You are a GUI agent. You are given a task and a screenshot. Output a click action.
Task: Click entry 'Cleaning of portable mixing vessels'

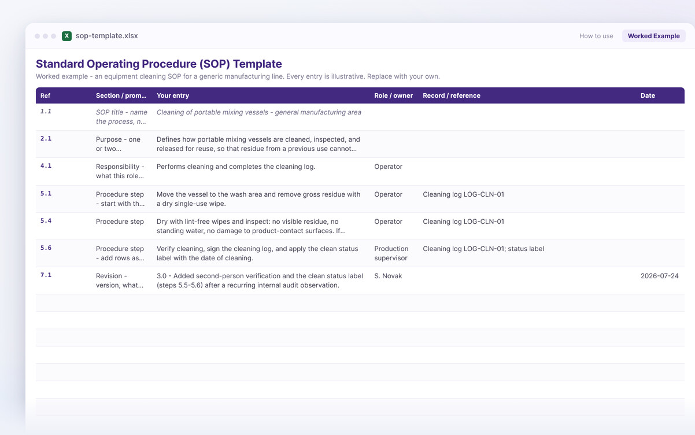(x=259, y=112)
